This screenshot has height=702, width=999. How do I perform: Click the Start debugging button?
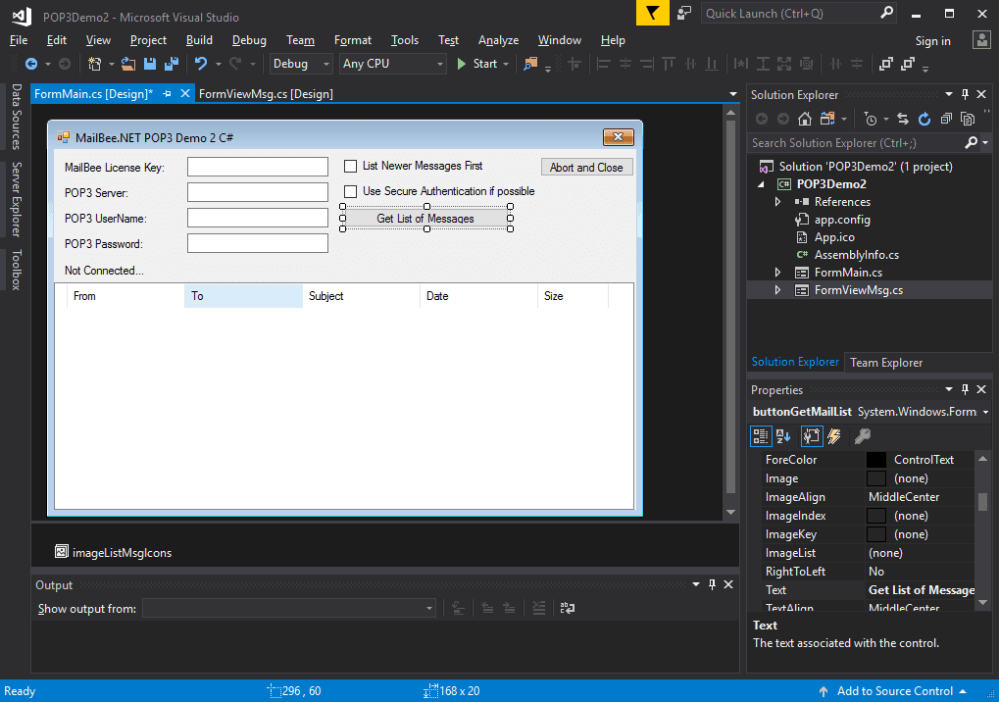(477, 64)
